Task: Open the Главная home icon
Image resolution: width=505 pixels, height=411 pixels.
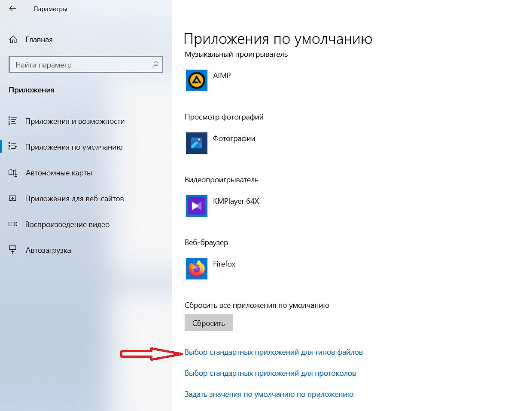Action: coord(13,40)
